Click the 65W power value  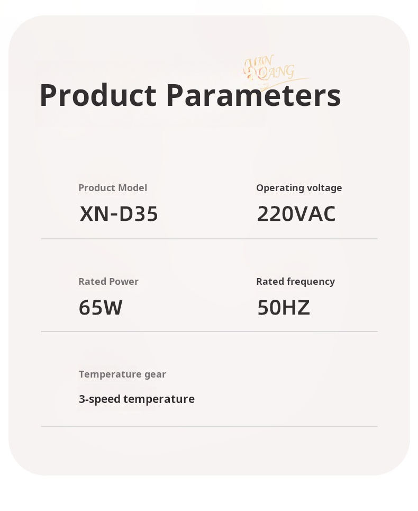click(101, 307)
